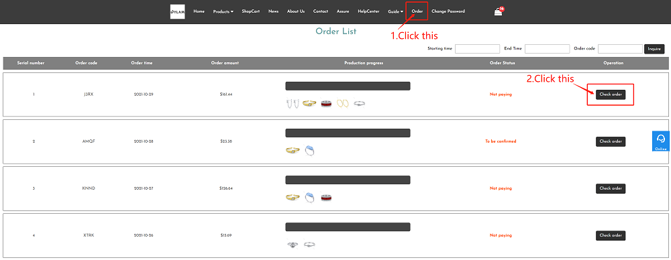The image size is (671, 260).
Task: Click the production progress bar of order XTRK
Action: coord(348,227)
